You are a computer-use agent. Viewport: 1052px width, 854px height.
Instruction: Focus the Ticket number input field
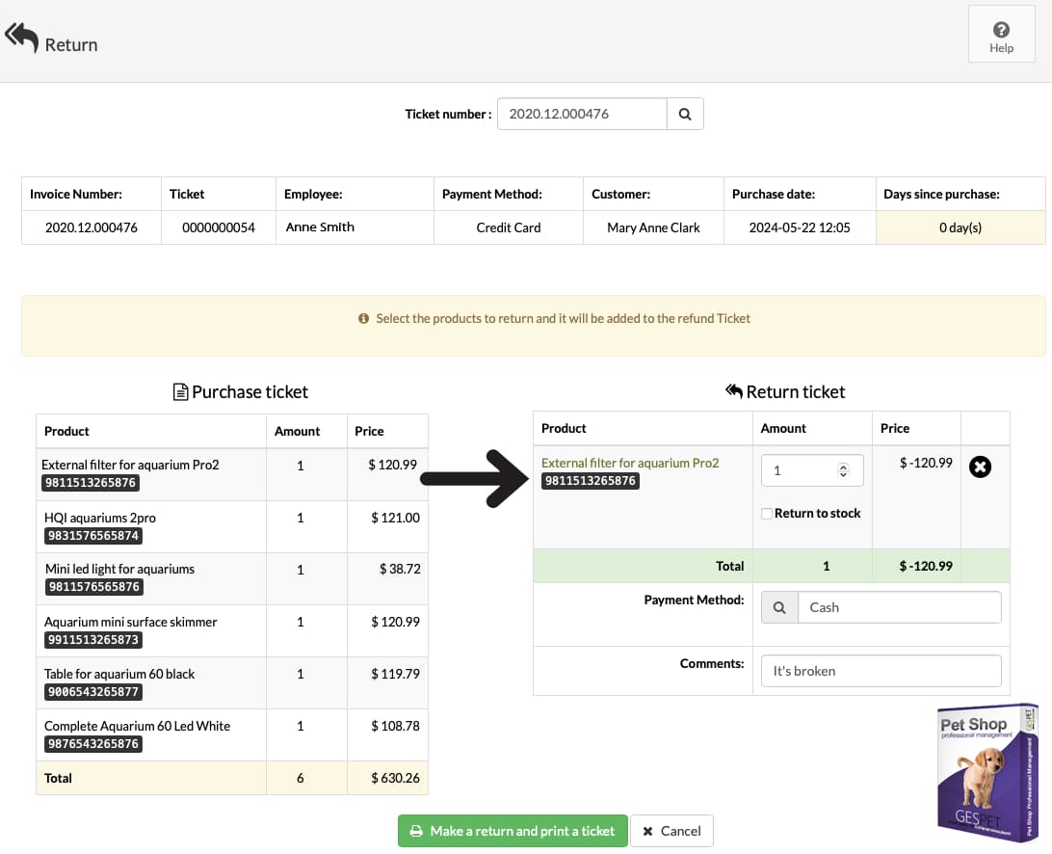click(582, 114)
